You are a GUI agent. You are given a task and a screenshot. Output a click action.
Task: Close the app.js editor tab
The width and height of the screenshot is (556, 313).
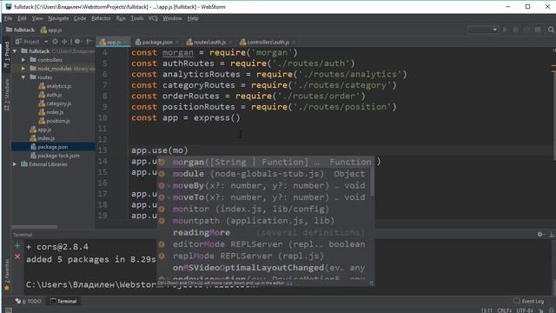[125, 43]
